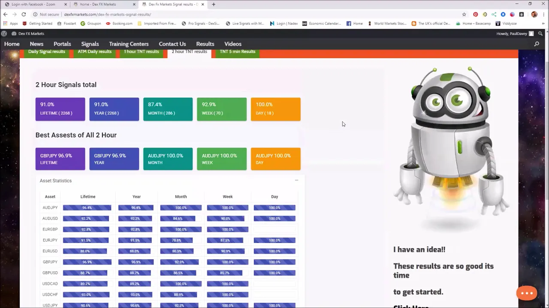Click the Week column header
Viewport: 549px width, 308px height.
(x=228, y=197)
